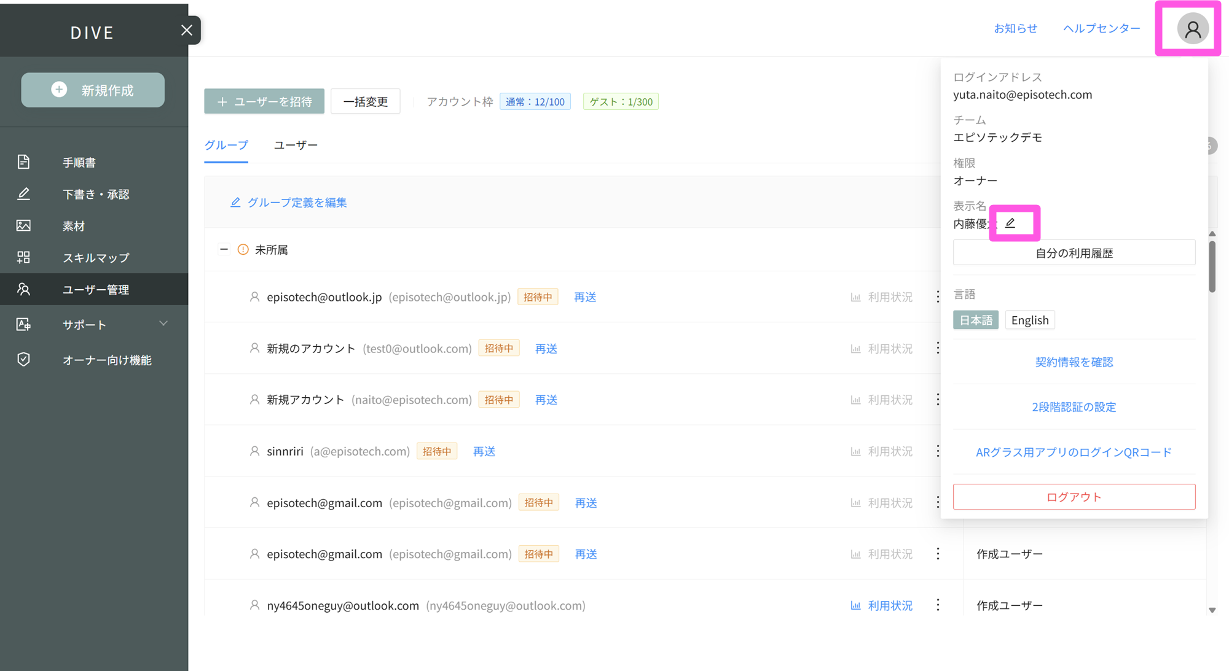Image resolution: width=1229 pixels, height=671 pixels.
Task: Click the user profile avatar icon
Action: pyautogui.click(x=1192, y=29)
